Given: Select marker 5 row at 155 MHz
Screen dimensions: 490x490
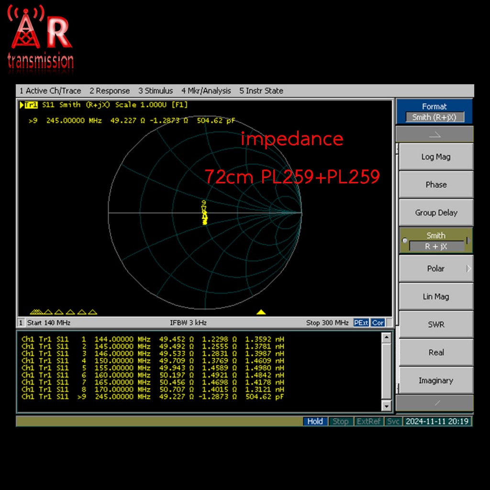Looking at the screenshot, I should click(153, 368).
